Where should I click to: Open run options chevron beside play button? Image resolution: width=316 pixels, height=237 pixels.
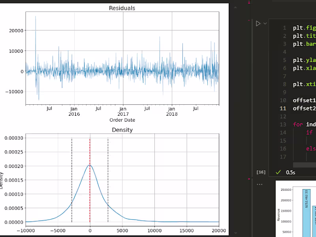(x=265, y=24)
